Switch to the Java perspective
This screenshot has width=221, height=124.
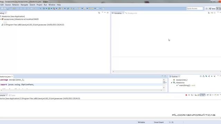[212, 9]
